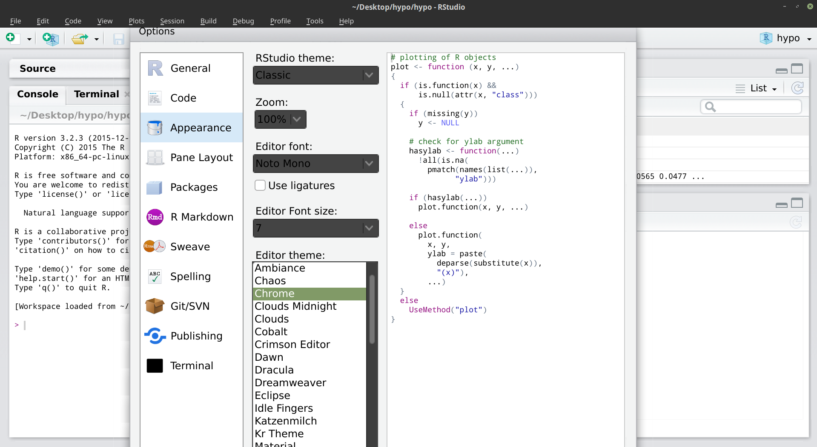Minimize the top-right pane

click(782, 71)
